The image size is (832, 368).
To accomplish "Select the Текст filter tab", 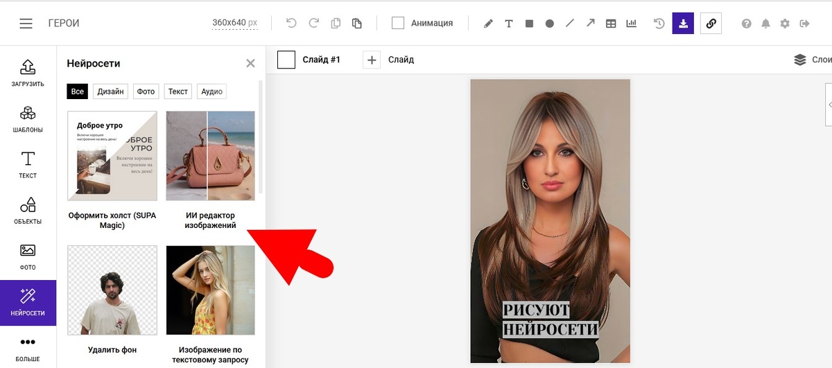I will tap(178, 91).
